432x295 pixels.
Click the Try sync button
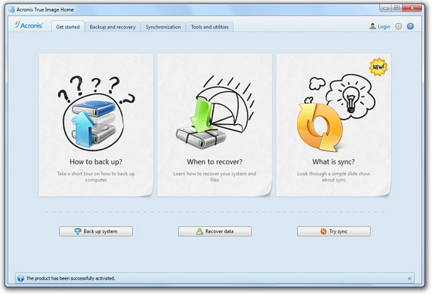coord(333,232)
